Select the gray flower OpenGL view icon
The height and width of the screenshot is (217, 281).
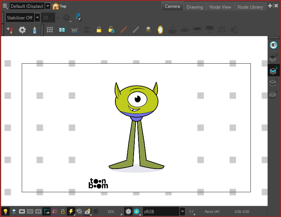coord(128,212)
